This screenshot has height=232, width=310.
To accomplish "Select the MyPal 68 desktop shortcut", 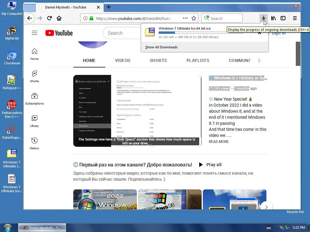I will point(12,33).
